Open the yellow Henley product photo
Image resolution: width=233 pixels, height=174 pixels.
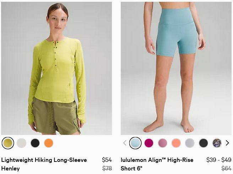(56, 68)
